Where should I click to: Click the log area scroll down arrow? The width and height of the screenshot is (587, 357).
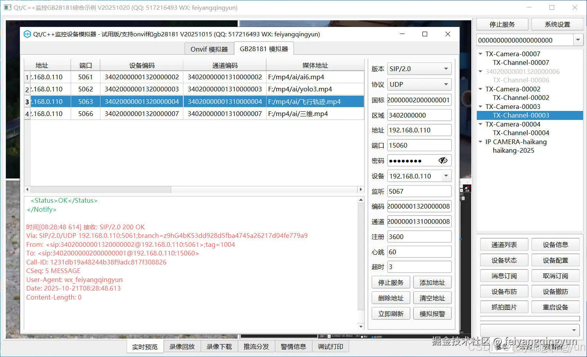[x=361, y=327]
